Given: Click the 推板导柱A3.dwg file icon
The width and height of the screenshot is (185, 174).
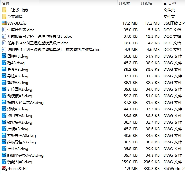Looking at the screenshot, I should click(x=4, y=142).
